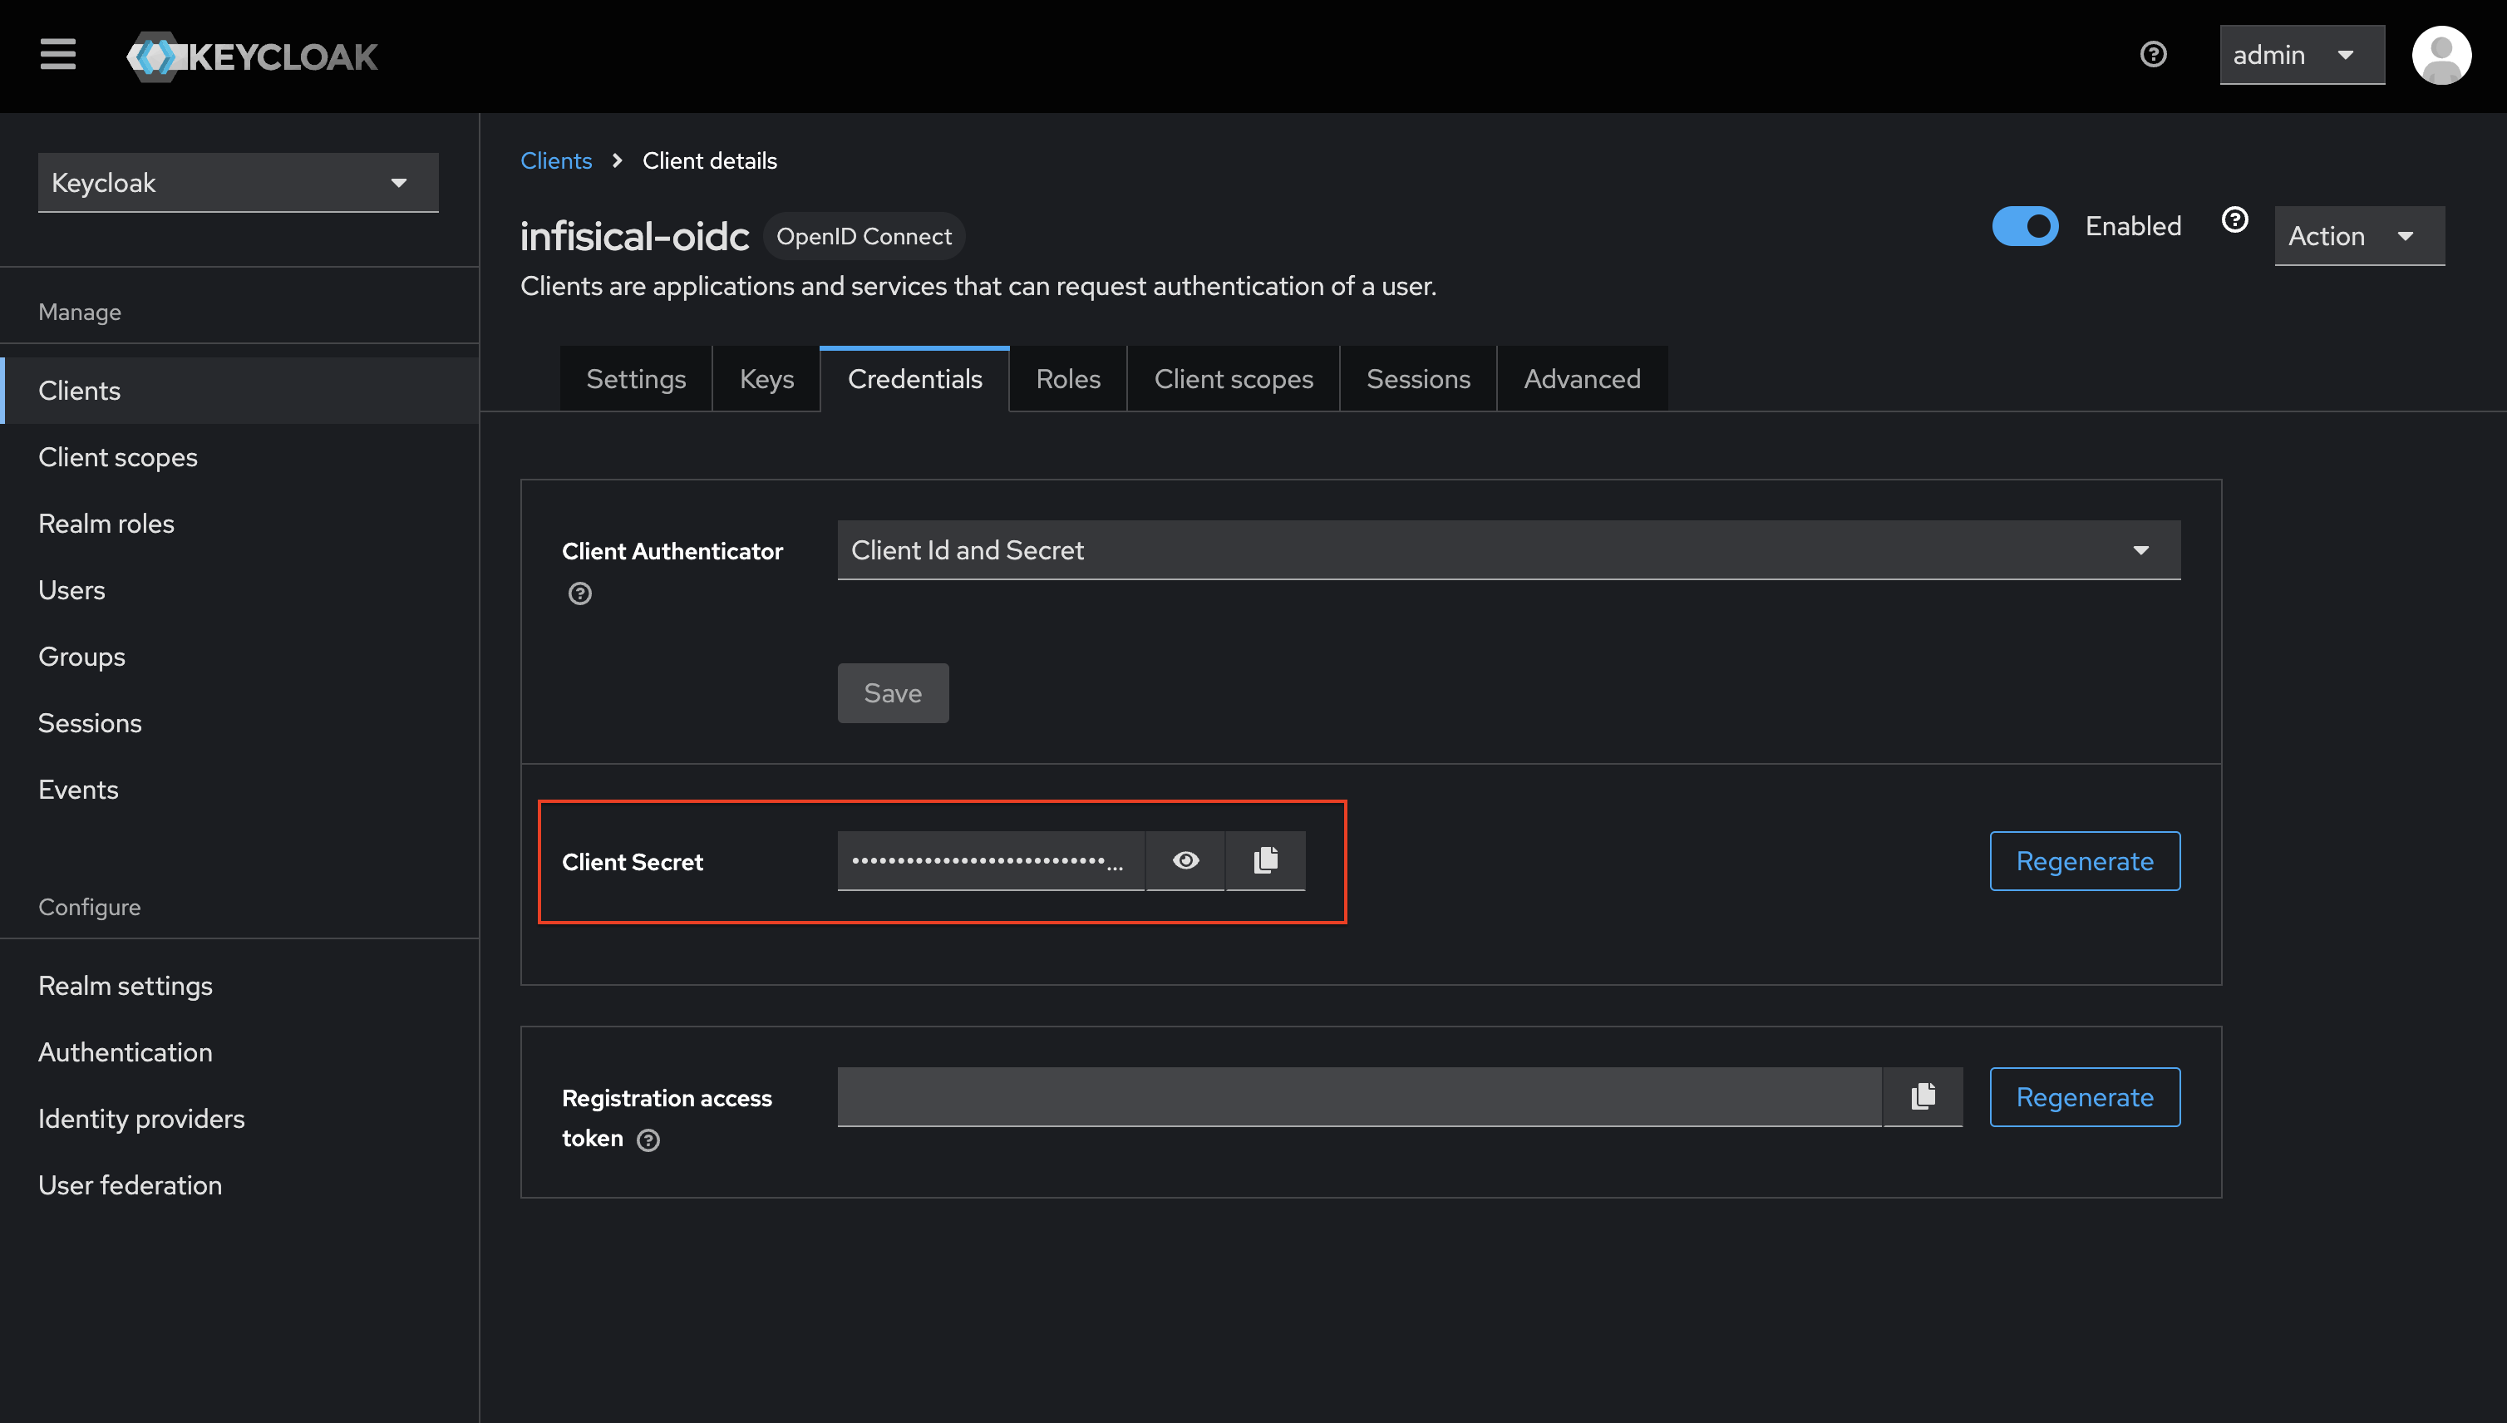Open the help icon in the top bar
The width and height of the screenshot is (2507, 1423).
point(2153,55)
